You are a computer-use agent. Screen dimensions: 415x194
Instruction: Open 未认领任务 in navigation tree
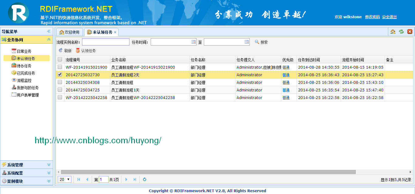(26, 59)
